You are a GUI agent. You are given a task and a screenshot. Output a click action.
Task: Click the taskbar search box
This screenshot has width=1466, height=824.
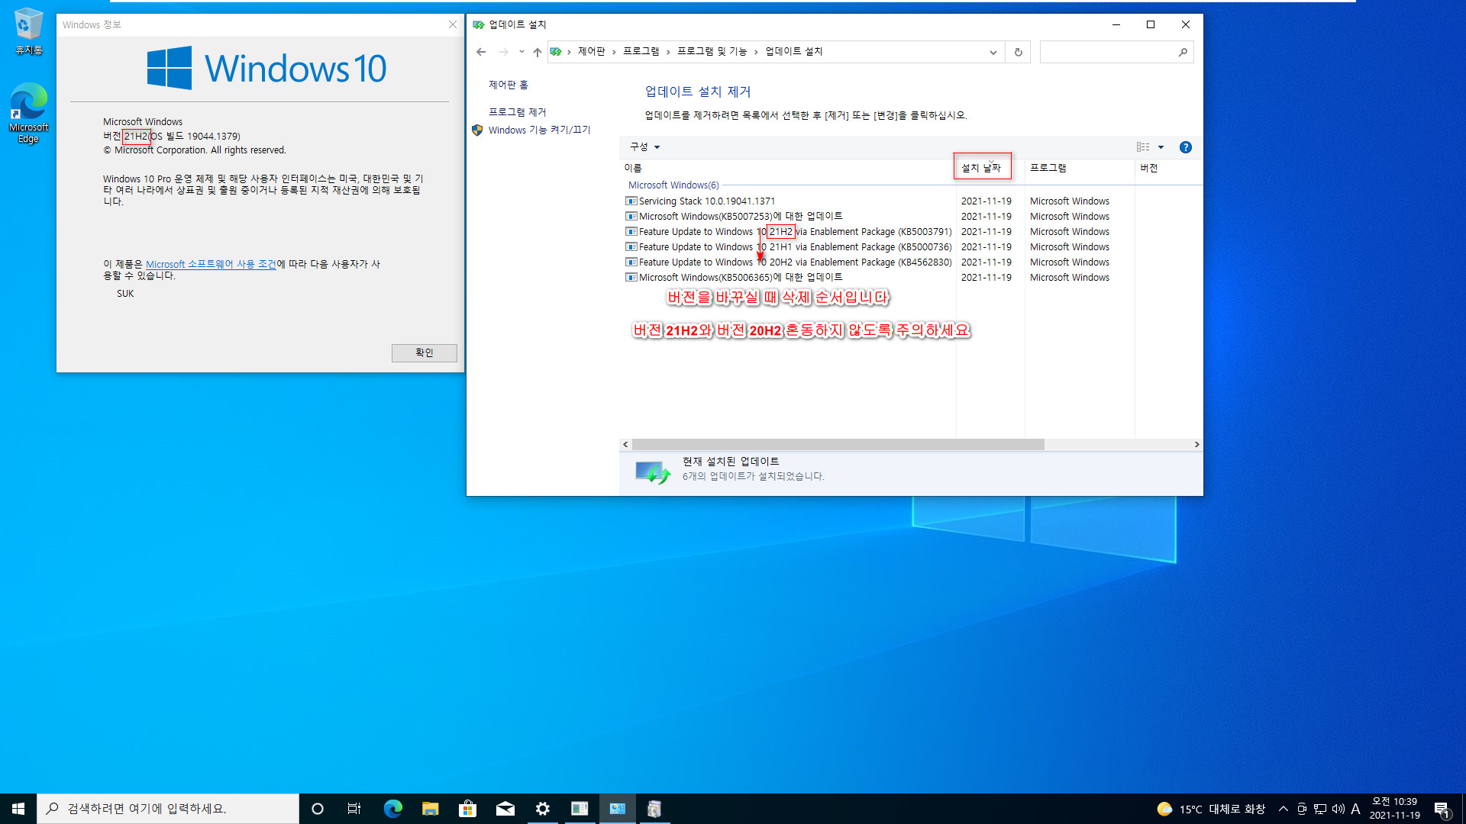[168, 809]
